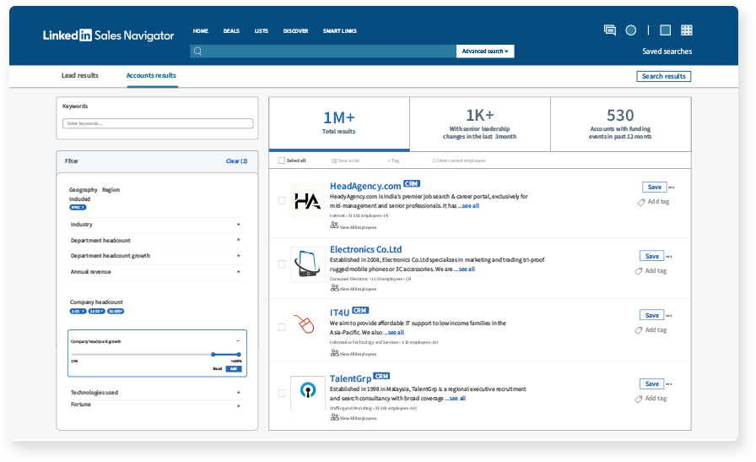Viewport: 756px width, 462px height.
Task: View all employees icon for HeadAgency.com
Action: [334, 225]
